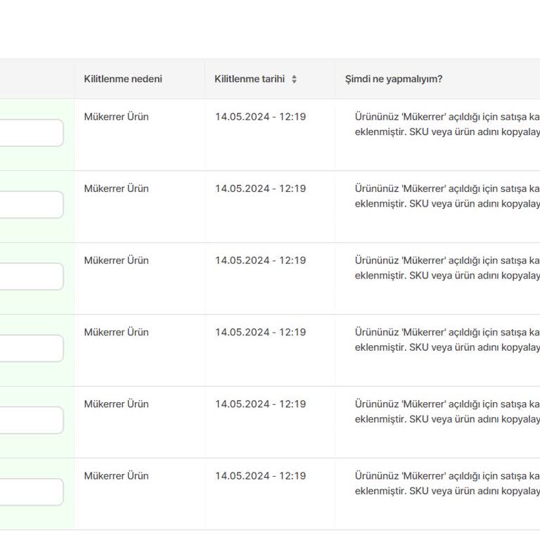Focus the input box in first row
The image size is (540, 540).
(31, 133)
